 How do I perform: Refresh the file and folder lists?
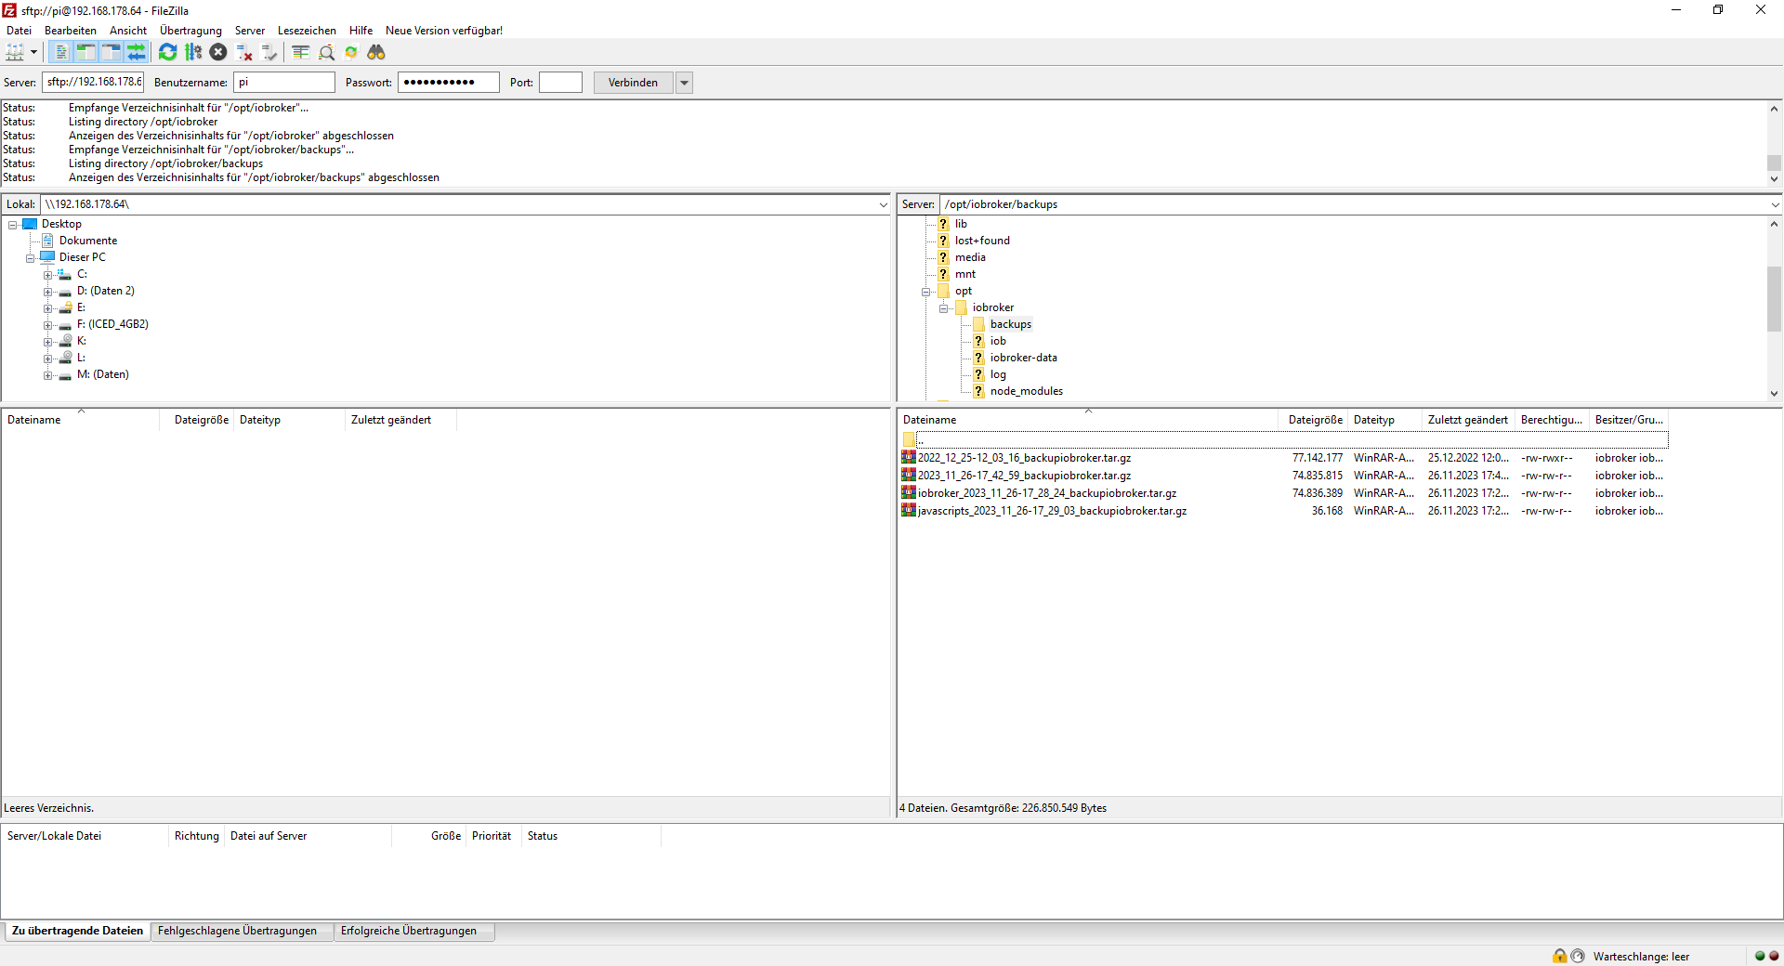point(167,53)
